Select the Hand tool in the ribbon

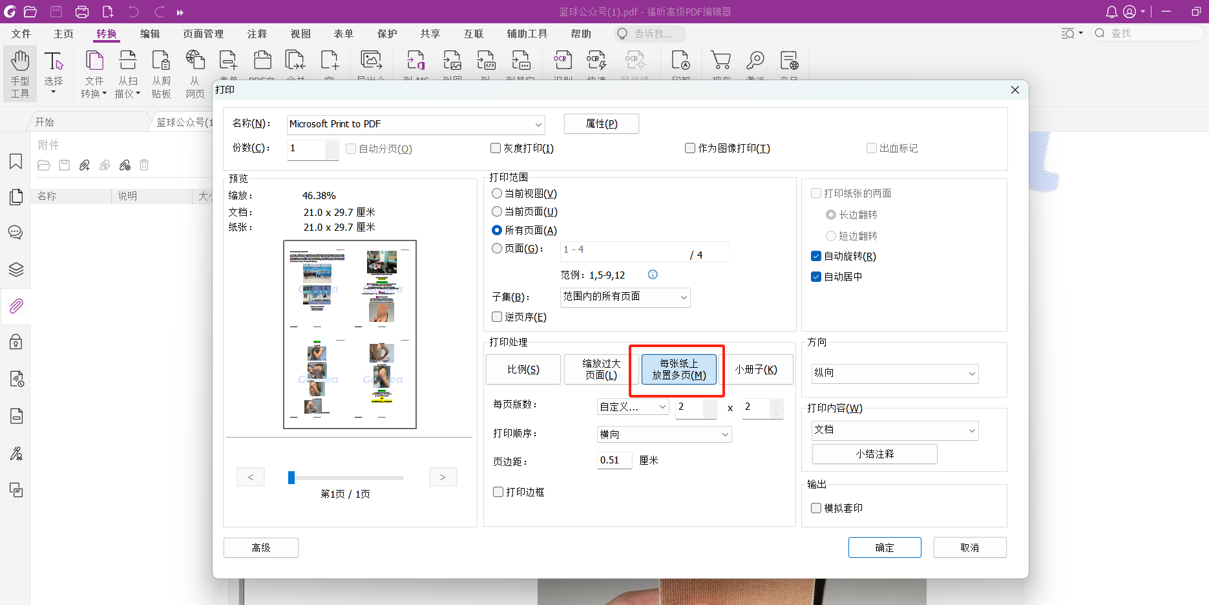click(x=20, y=73)
